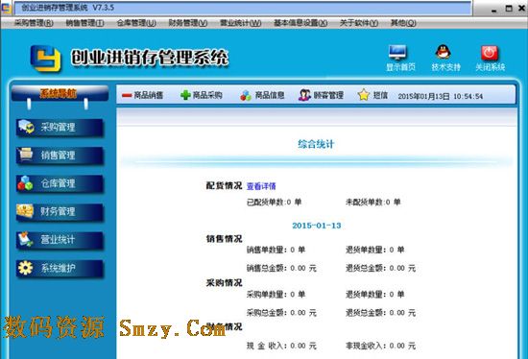
Task: Click the red minus 商品销售 icon
Action: coord(127,96)
